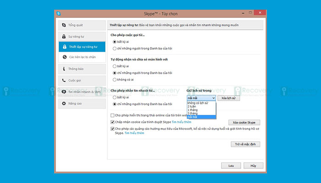Open the Nâng cao section
The width and height of the screenshot is (321, 183).
[x=82, y=103]
